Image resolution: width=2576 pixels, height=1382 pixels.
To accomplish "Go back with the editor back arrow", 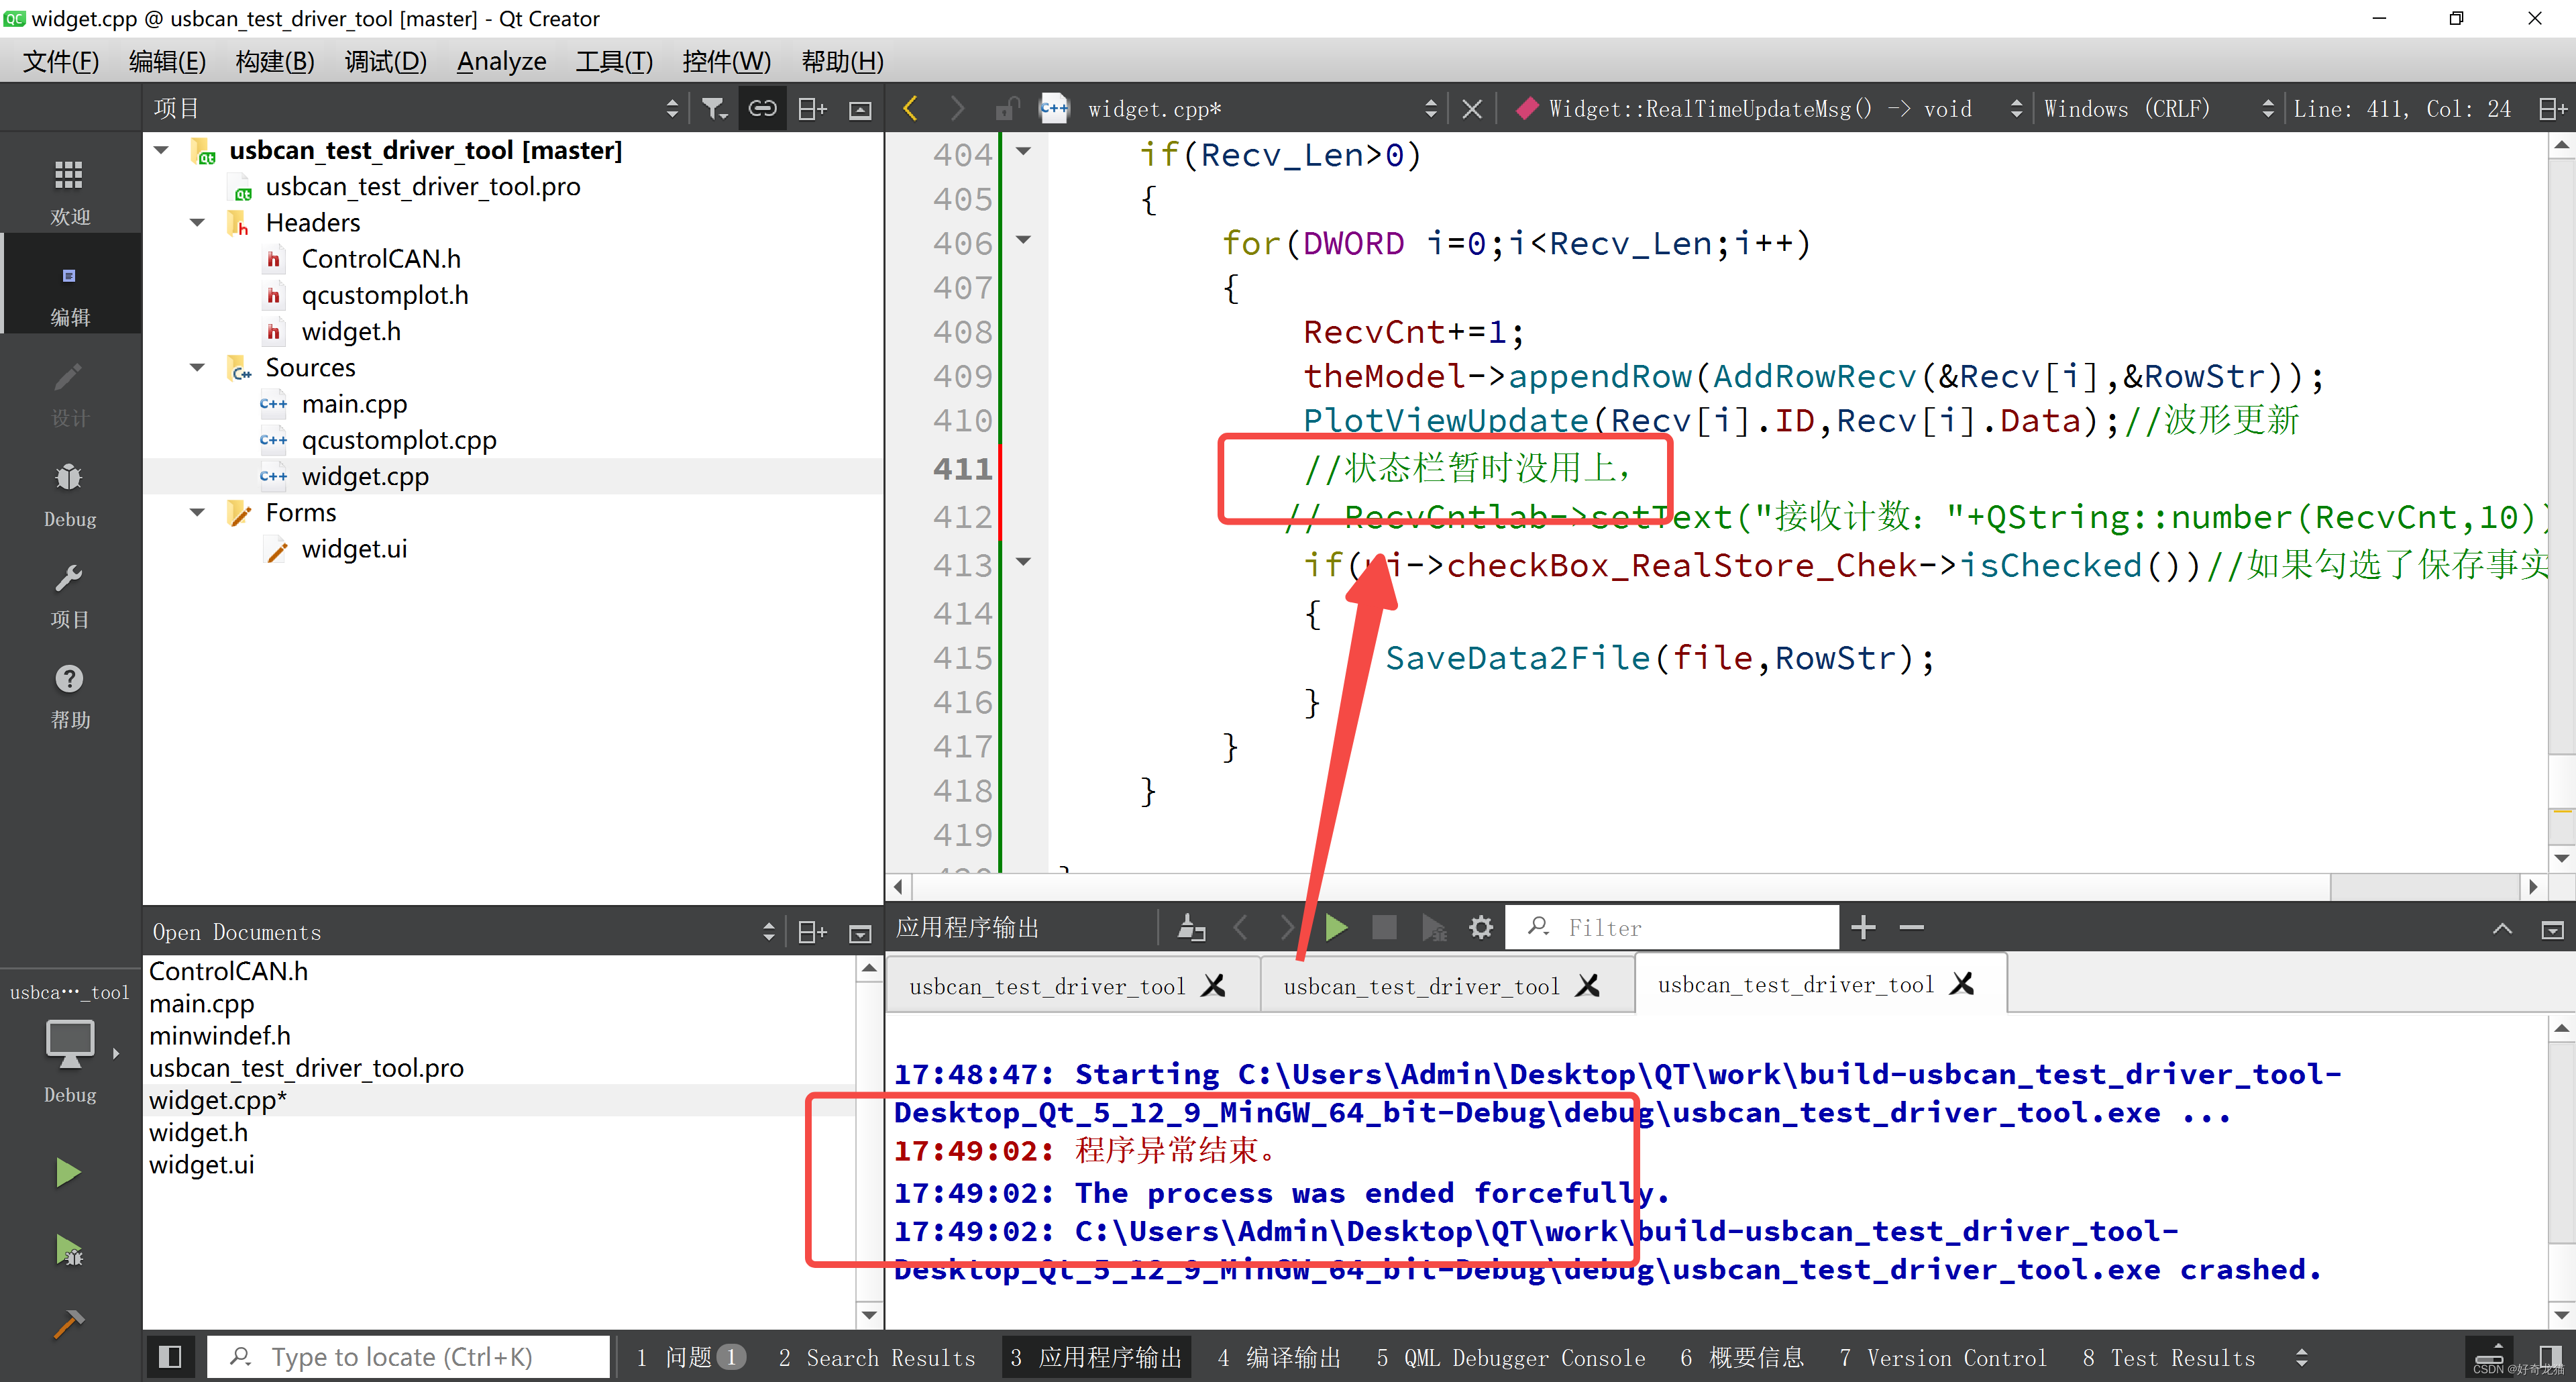I will [x=910, y=108].
